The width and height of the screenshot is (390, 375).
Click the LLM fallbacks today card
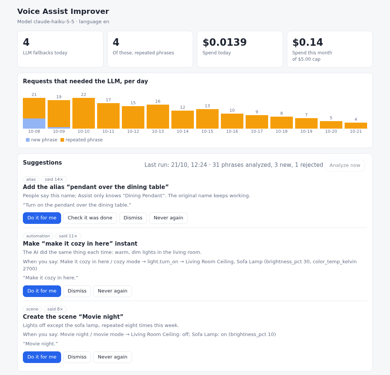pos(60,49)
